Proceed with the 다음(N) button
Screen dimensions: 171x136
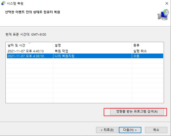130,130
